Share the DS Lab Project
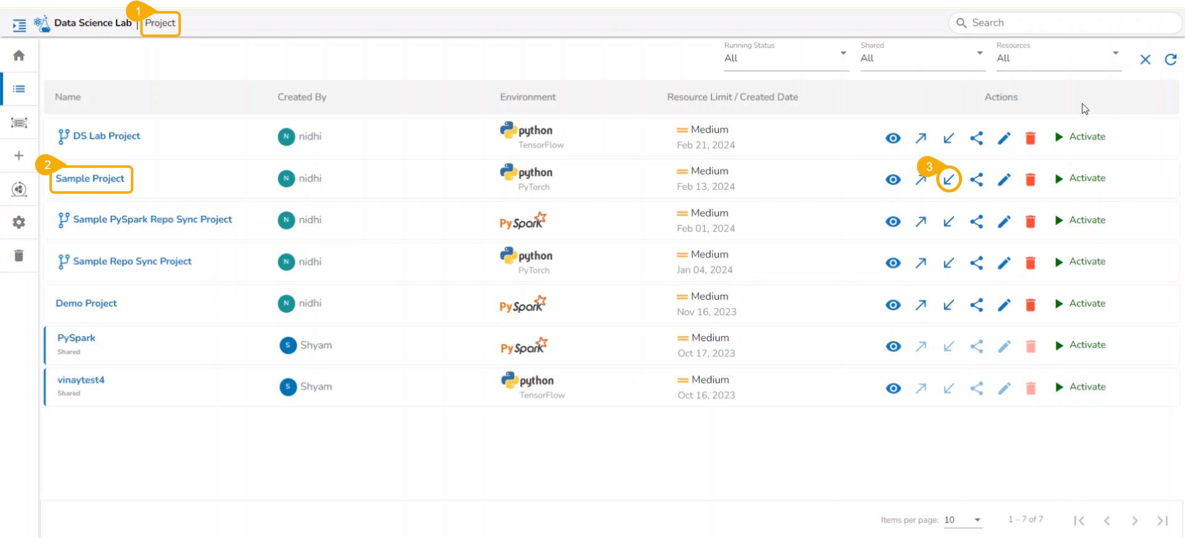The width and height of the screenshot is (1185, 538). point(976,138)
